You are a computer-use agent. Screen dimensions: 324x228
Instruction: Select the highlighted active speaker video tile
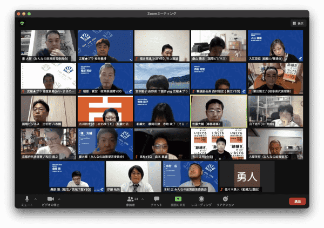point(219,111)
